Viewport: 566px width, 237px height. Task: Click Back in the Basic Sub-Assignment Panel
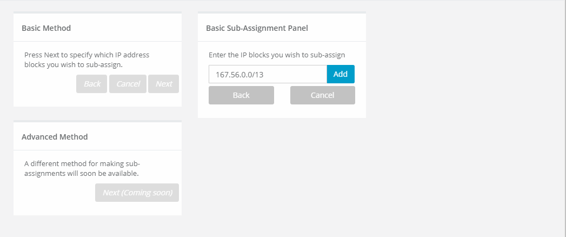point(241,95)
